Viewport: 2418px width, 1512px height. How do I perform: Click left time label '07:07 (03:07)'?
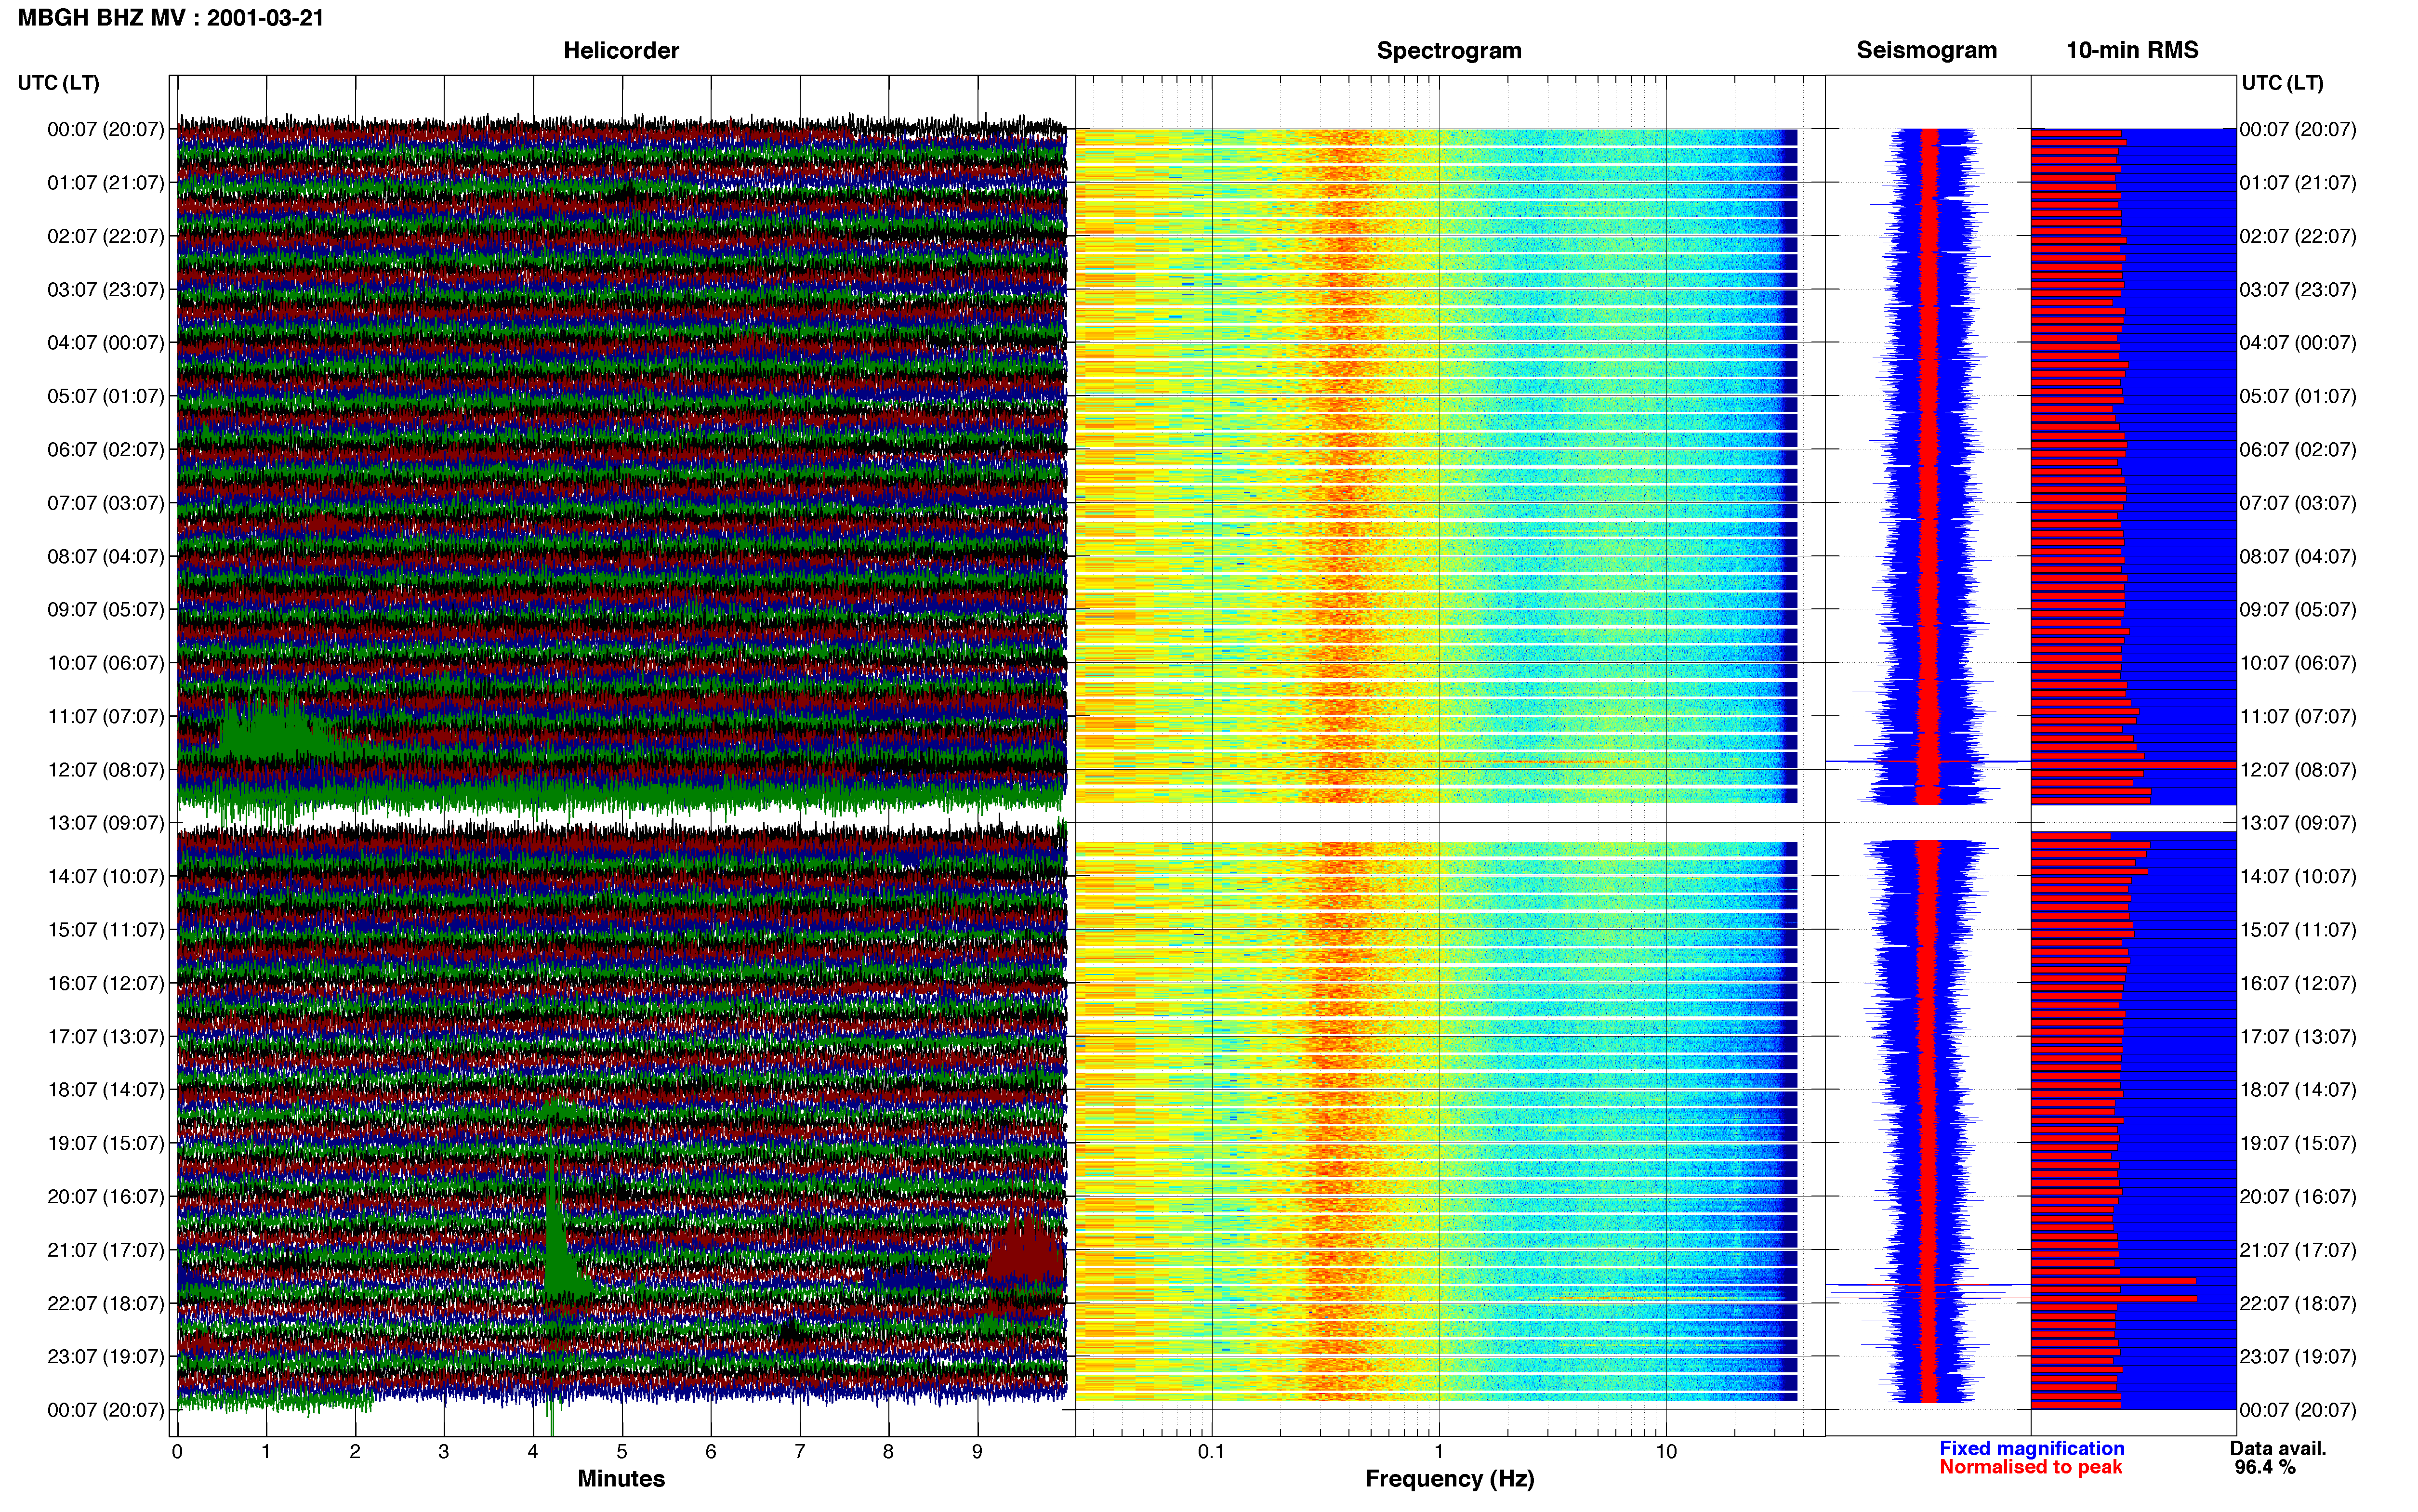(106, 503)
